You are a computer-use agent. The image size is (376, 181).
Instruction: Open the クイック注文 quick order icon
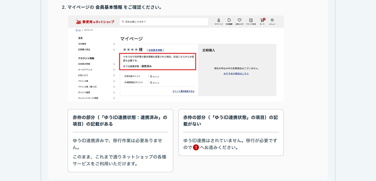click(x=251, y=20)
